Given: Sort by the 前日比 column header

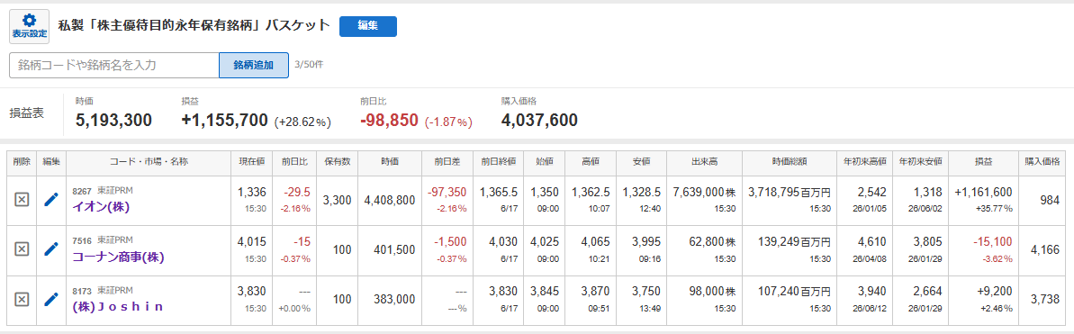Looking at the screenshot, I should point(294,162).
